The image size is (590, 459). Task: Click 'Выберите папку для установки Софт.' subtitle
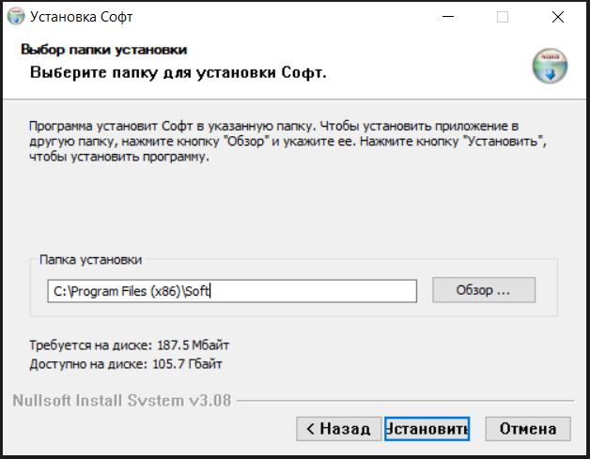pos(178,72)
